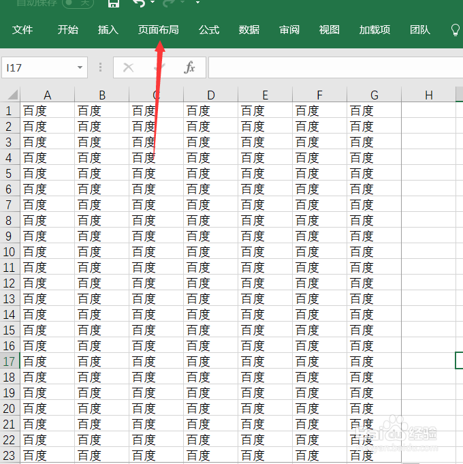Click cell A12 containing 百度
This screenshot has width=463, height=464.
click(x=47, y=283)
